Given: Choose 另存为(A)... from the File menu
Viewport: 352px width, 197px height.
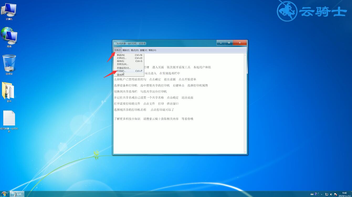Looking at the screenshot, I should pyautogui.click(x=129, y=64).
